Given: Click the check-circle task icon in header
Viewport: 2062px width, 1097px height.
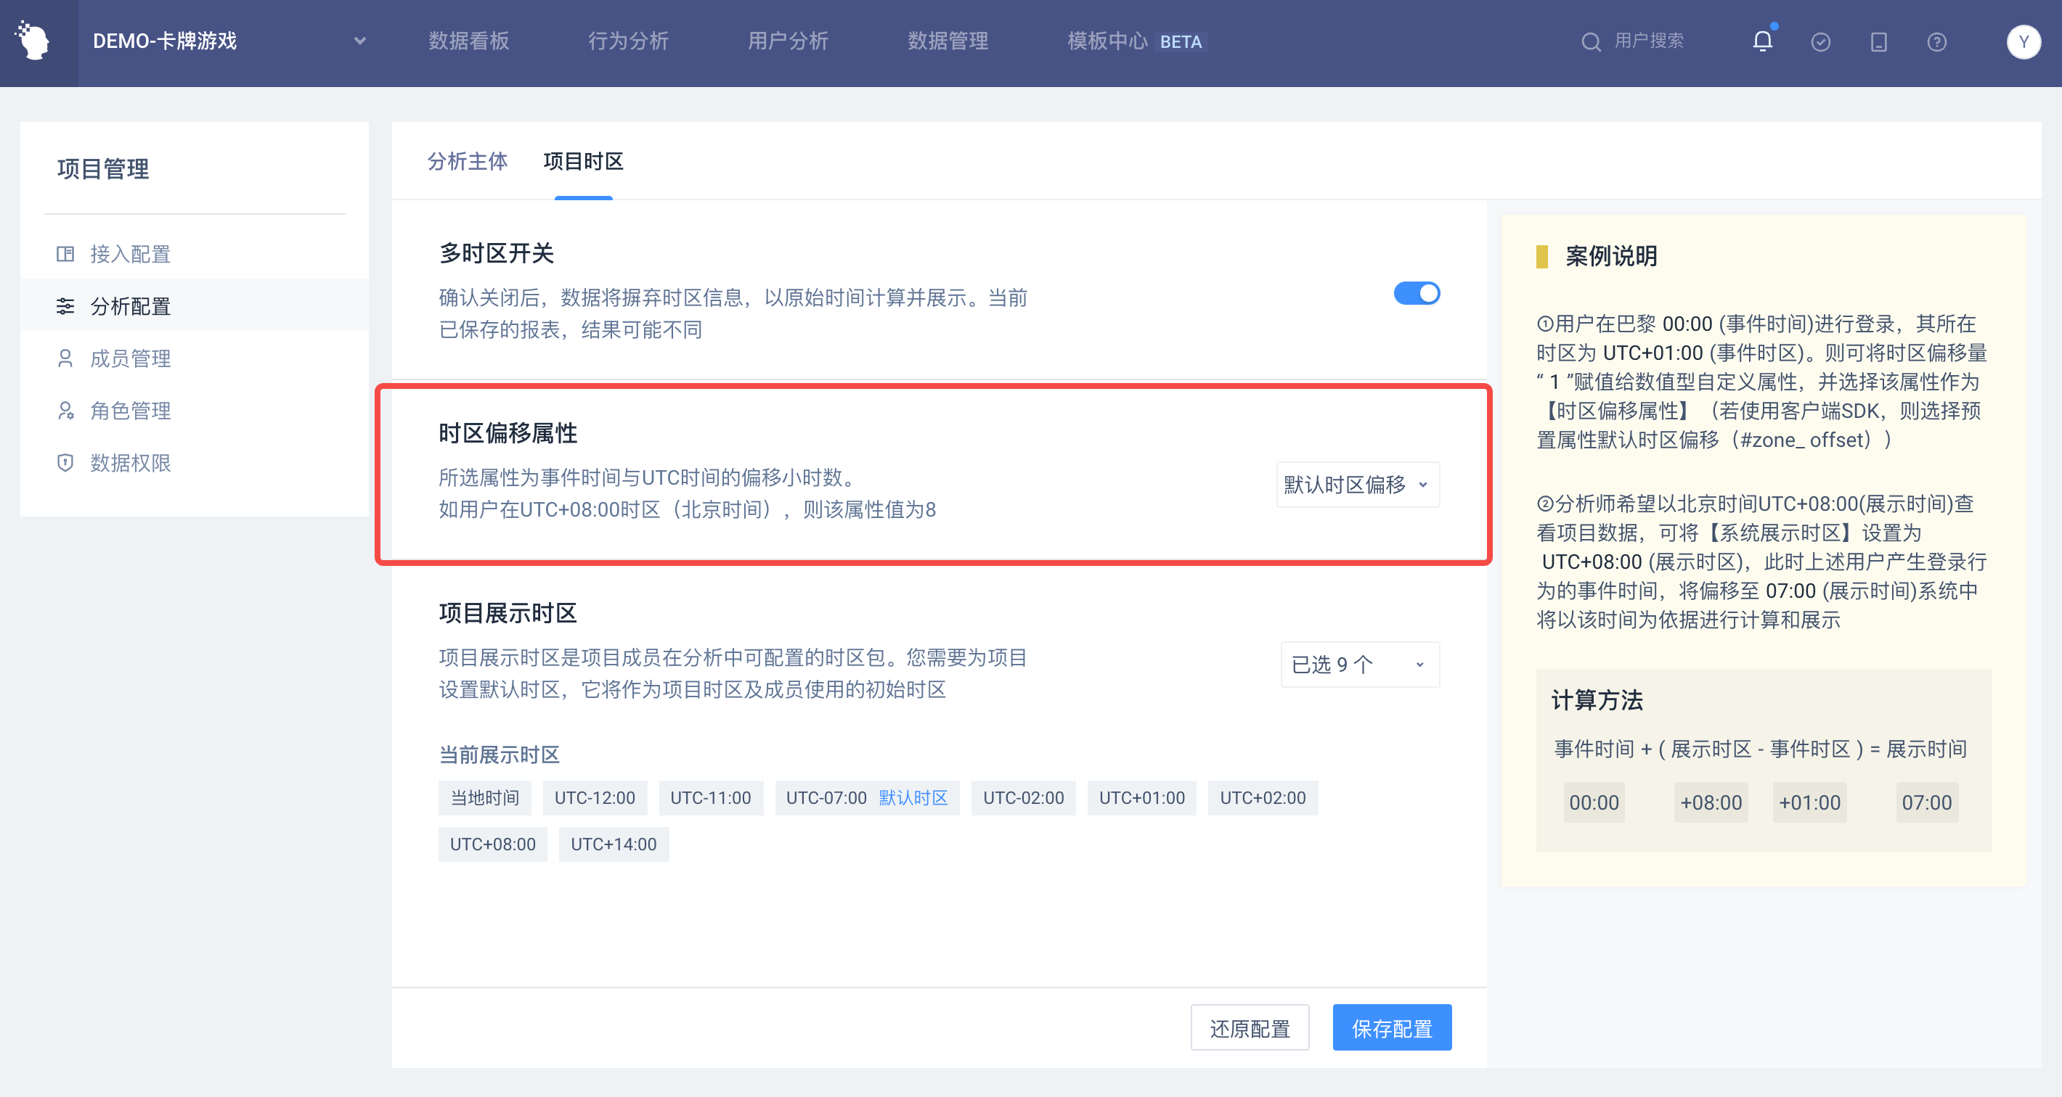Looking at the screenshot, I should pyautogui.click(x=1820, y=41).
